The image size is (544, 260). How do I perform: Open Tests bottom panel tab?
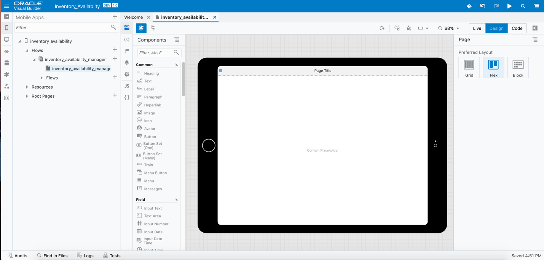coord(112,255)
